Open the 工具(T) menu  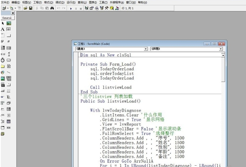(103, 3)
